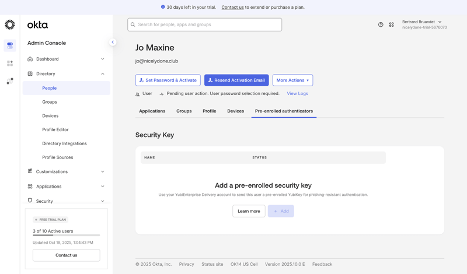The height and width of the screenshot is (274, 467).
Task: Click the Learn more button
Action: [249, 211]
